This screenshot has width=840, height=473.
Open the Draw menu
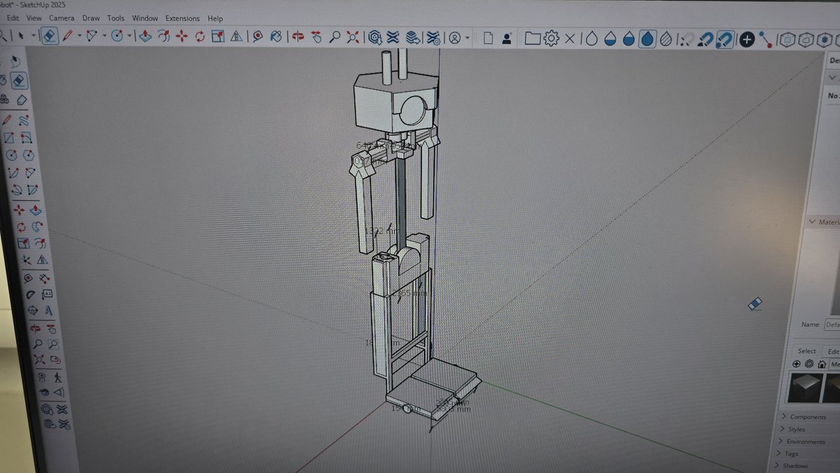(x=91, y=18)
